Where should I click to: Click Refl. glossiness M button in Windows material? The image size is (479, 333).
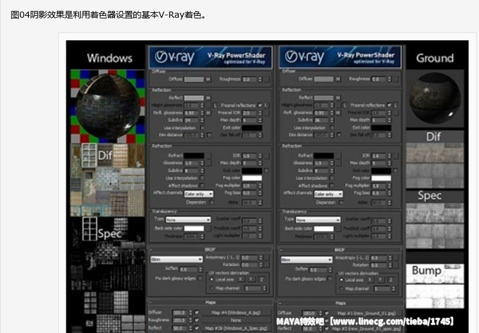pyautogui.click(x=208, y=113)
